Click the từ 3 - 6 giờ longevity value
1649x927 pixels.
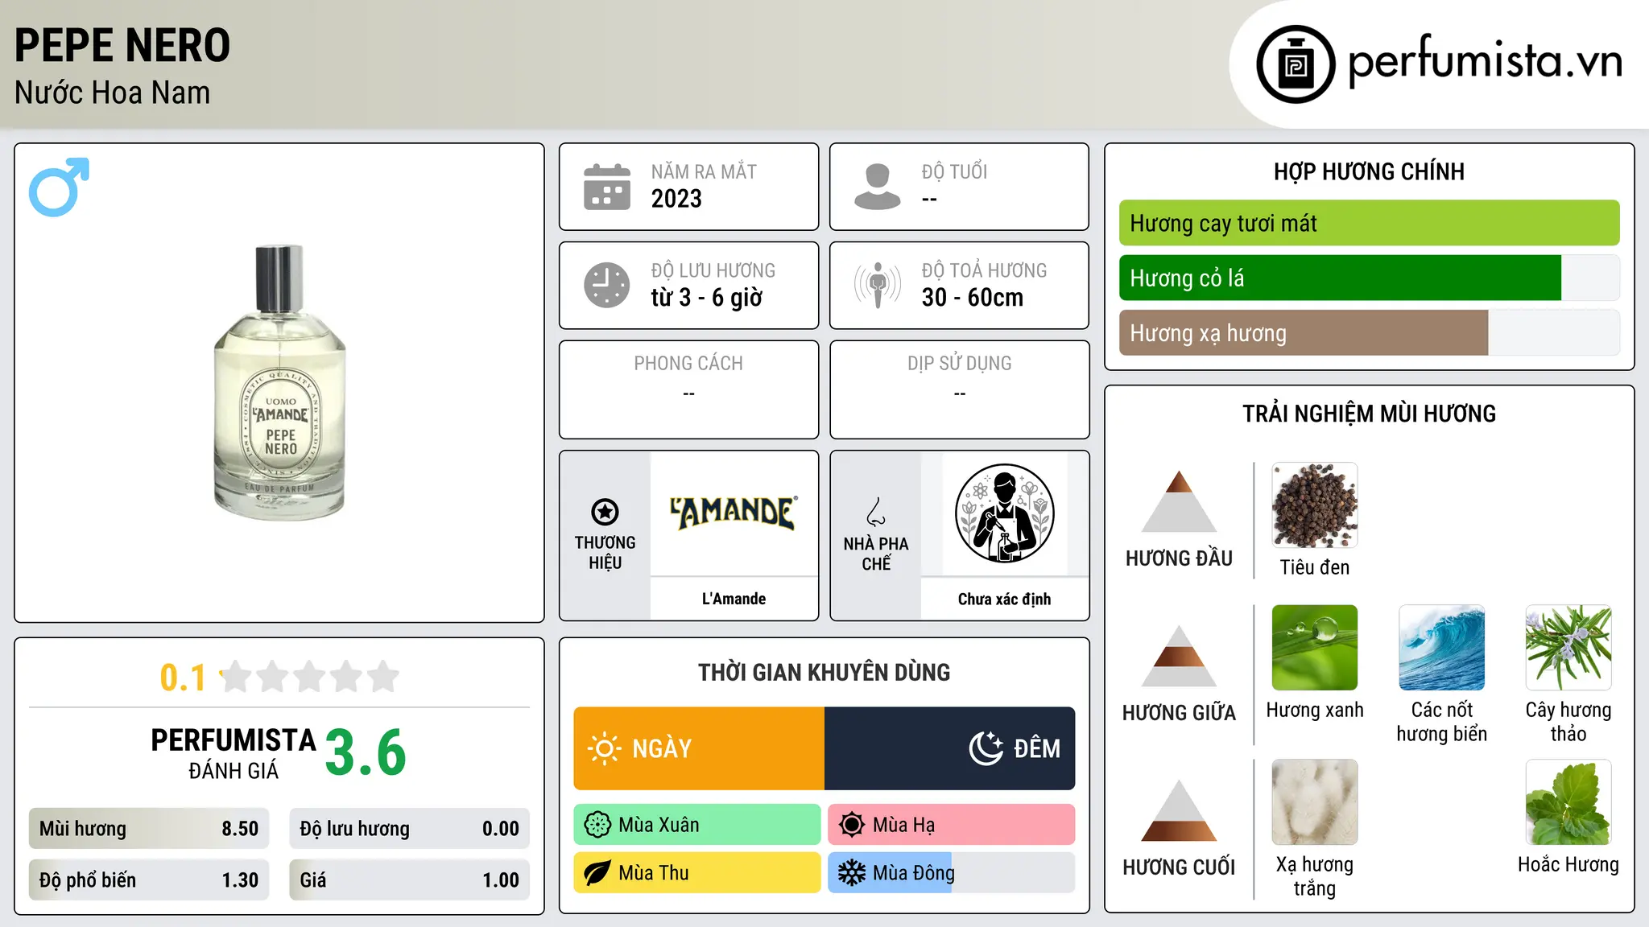point(707,298)
